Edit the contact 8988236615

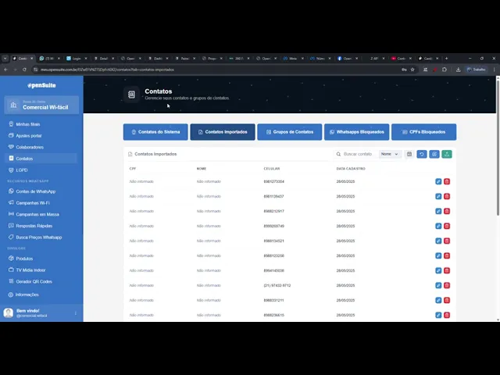438,315
